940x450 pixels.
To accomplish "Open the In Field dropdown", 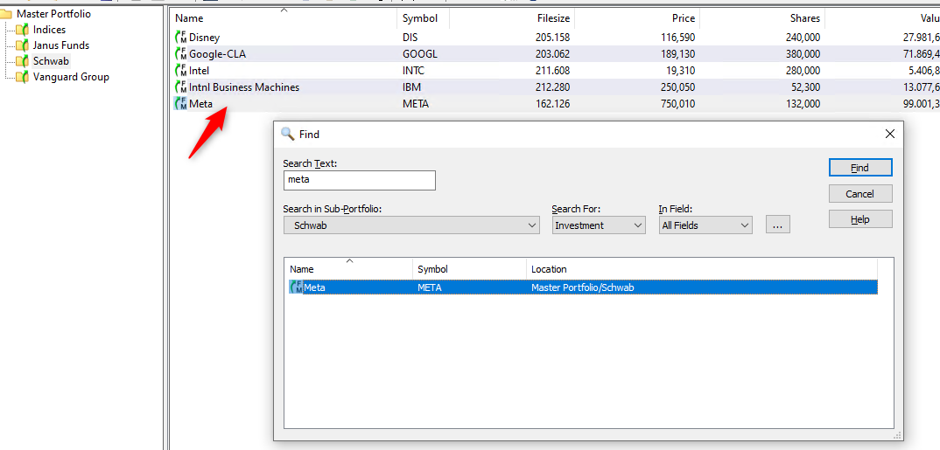I will click(705, 225).
